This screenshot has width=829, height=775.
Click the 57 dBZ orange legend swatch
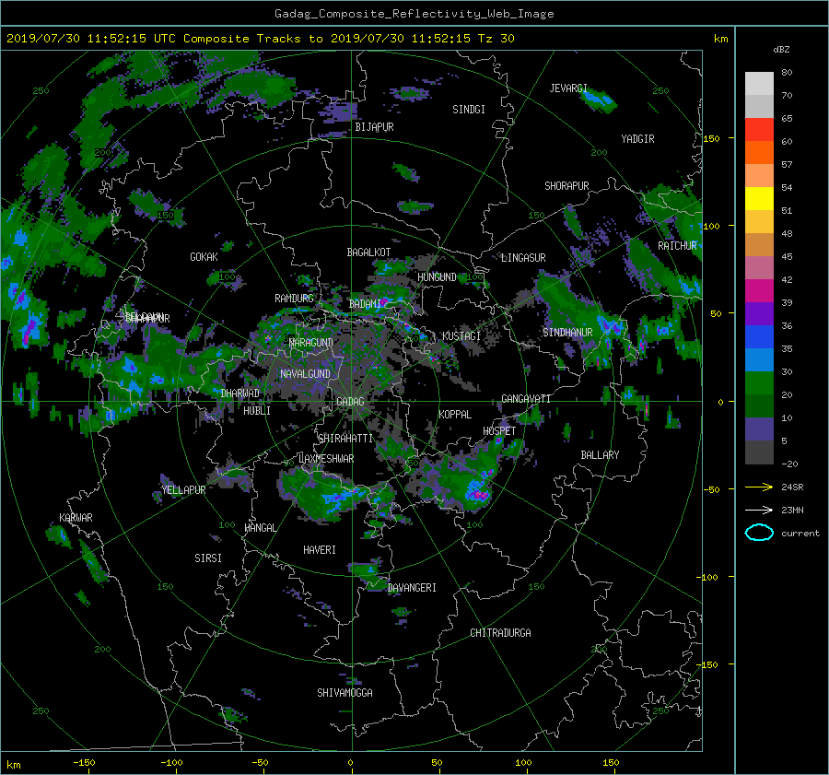[759, 153]
